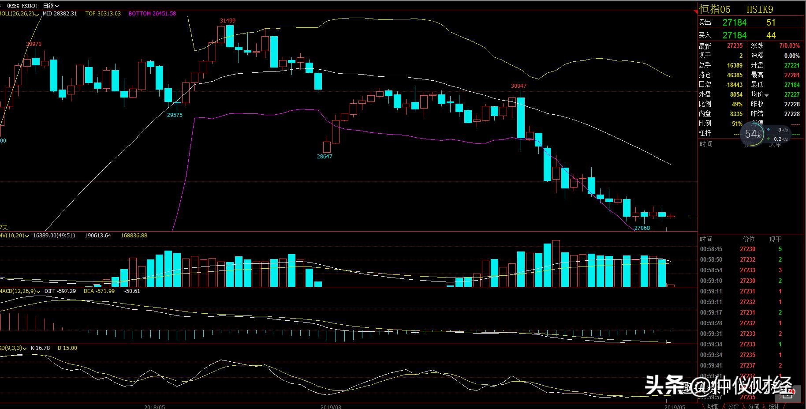
Task: Select the 00:59:10 tick row
Action: pyautogui.click(x=751, y=281)
